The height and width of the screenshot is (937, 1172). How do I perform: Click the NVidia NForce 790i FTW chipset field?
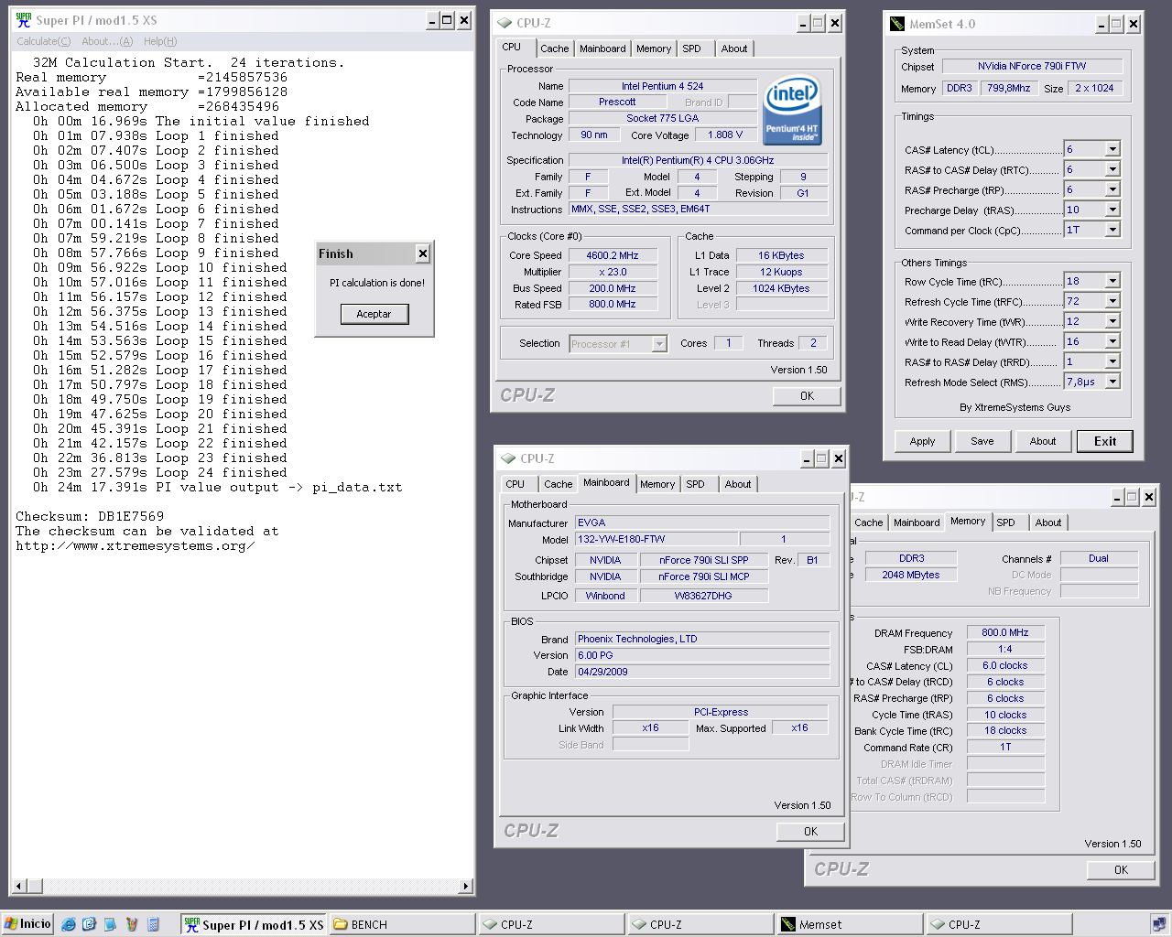(1032, 66)
